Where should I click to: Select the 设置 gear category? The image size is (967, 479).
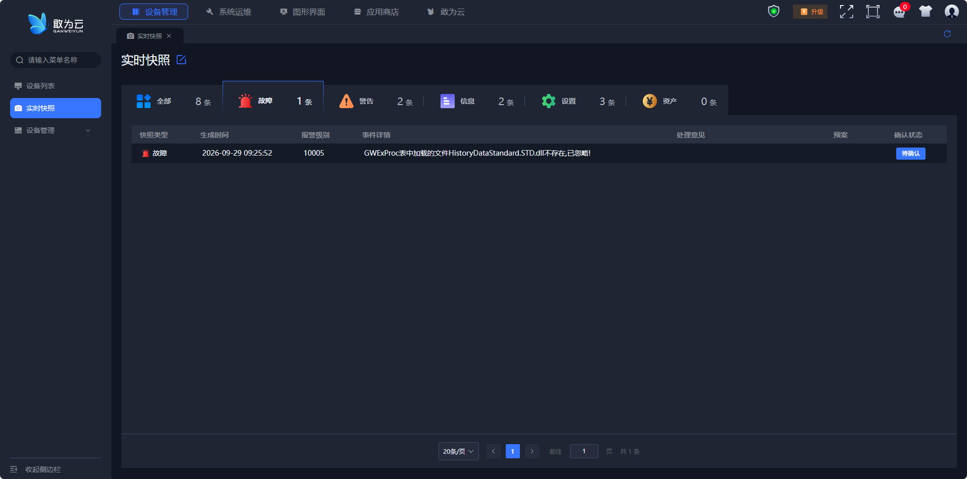549,101
